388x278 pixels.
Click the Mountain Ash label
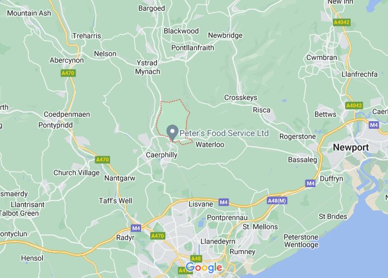(29, 13)
